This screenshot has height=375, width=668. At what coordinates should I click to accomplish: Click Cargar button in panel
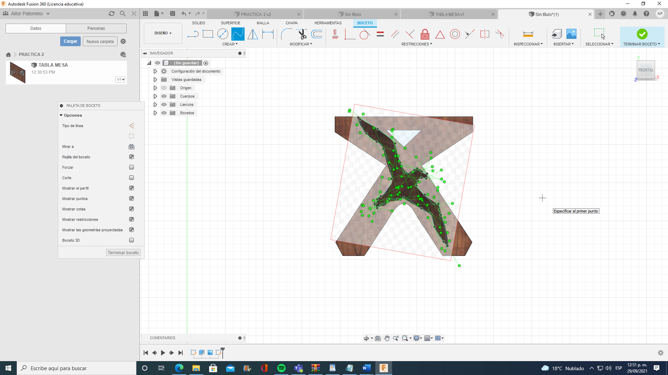point(70,41)
